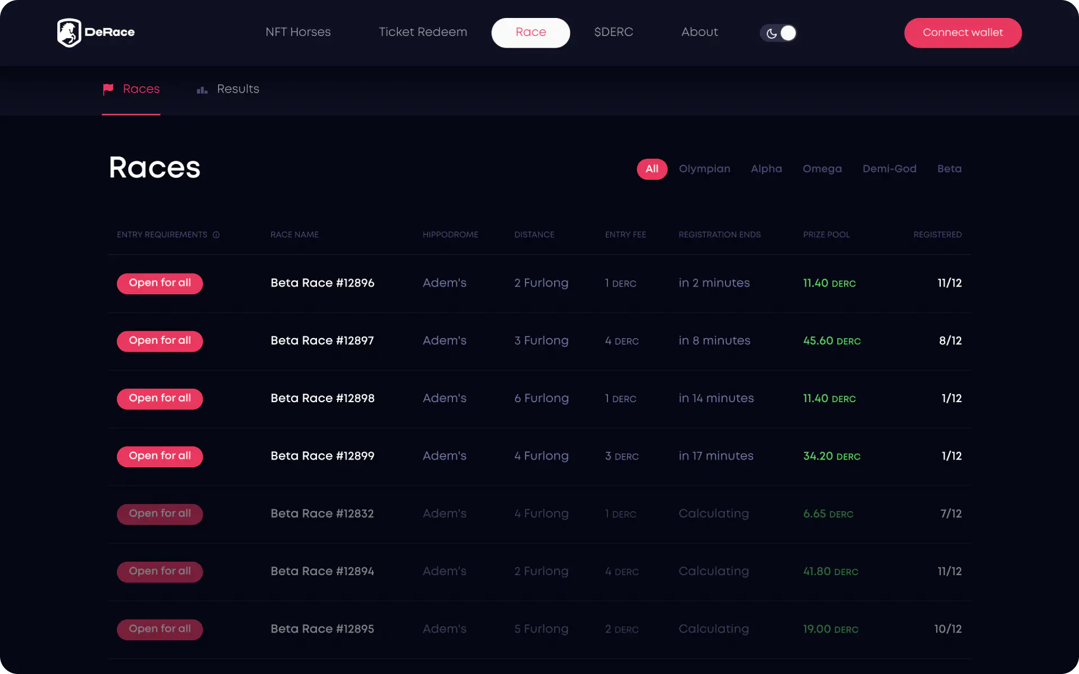Open Ticket Redeem page
1079x674 pixels.
(x=423, y=33)
